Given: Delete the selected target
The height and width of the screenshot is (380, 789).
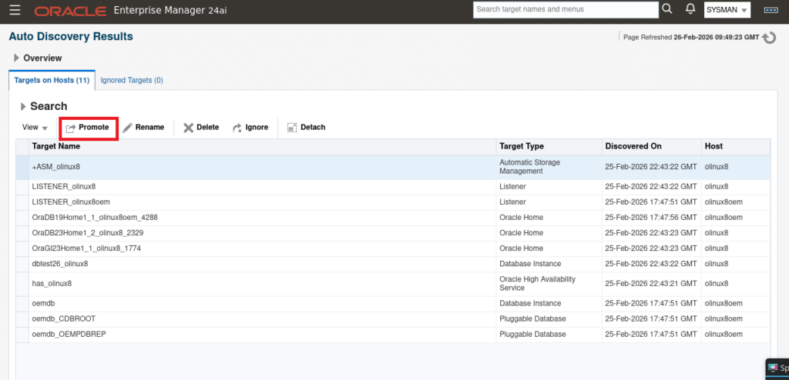Looking at the screenshot, I should point(201,127).
